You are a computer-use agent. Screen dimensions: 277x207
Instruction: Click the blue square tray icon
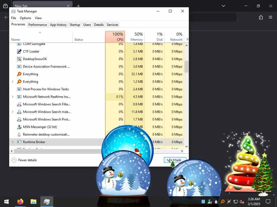[x=203, y=202]
